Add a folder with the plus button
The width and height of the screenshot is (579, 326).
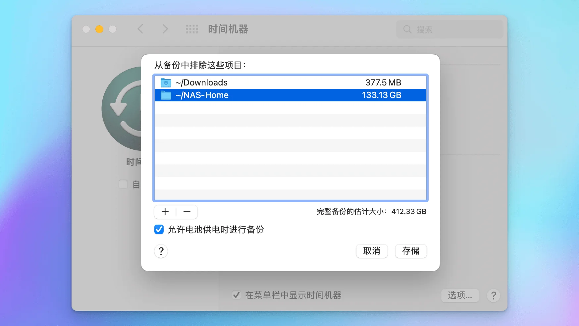[x=165, y=212]
